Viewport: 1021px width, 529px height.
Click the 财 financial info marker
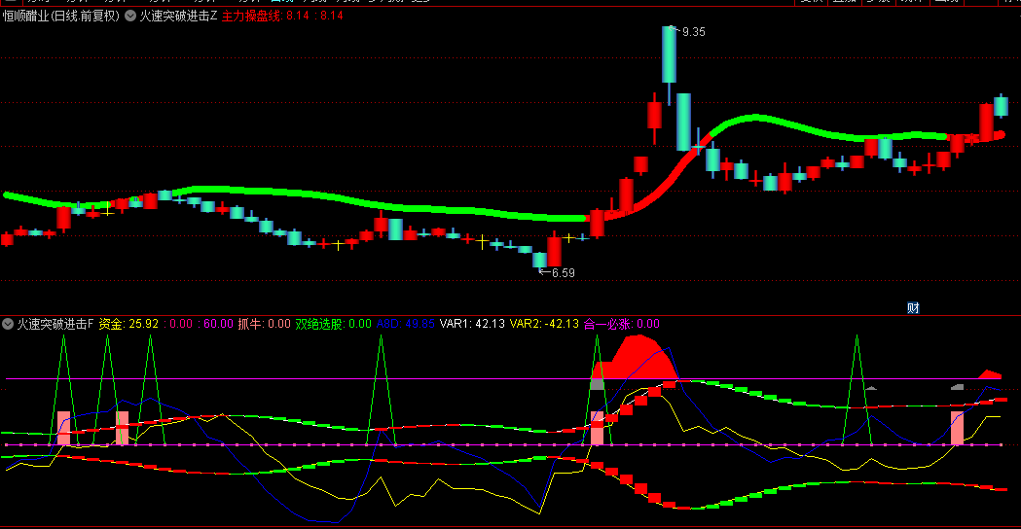point(913,307)
